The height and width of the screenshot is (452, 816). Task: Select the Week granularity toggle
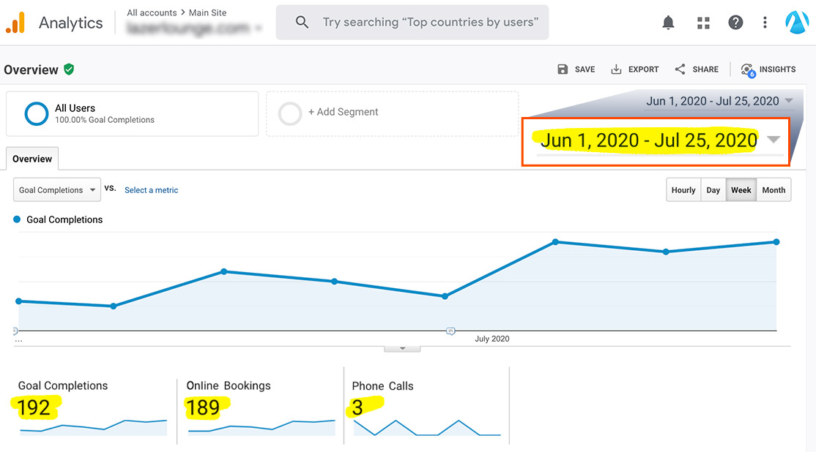click(x=741, y=189)
